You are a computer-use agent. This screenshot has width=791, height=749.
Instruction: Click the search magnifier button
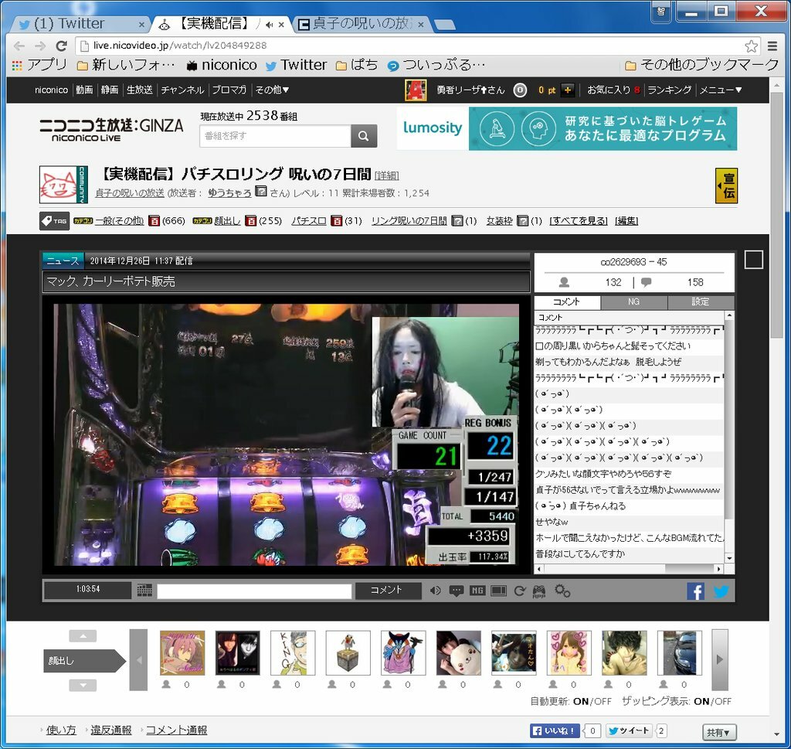pos(364,136)
